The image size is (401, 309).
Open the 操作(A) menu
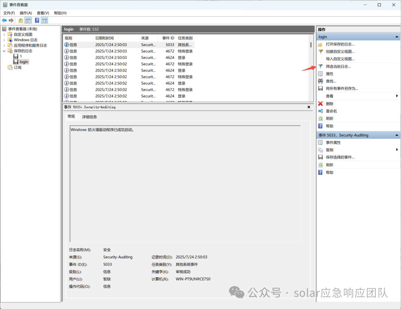coord(26,13)
